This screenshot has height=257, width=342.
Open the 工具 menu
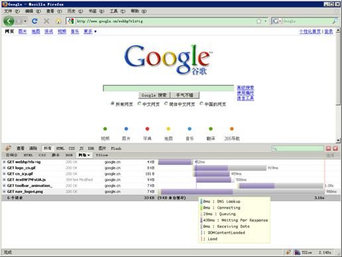click(x=117, y=11)
